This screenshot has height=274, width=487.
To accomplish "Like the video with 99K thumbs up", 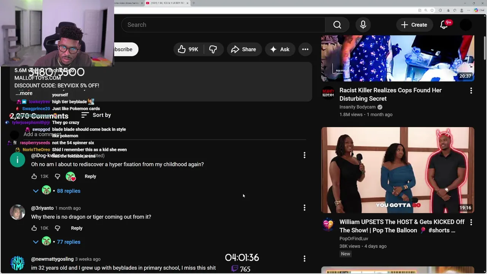I will [x=188, y=49].
